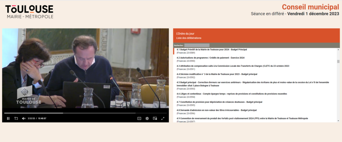Open item 4.1 Budget Primitif 2024

click(x=212, y=49)
